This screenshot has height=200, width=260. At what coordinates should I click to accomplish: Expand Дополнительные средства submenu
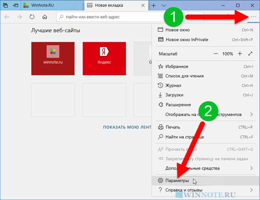click(206, 168)
